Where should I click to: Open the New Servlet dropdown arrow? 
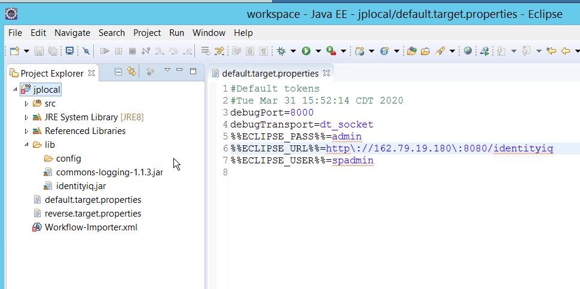(x=396, y=51)
